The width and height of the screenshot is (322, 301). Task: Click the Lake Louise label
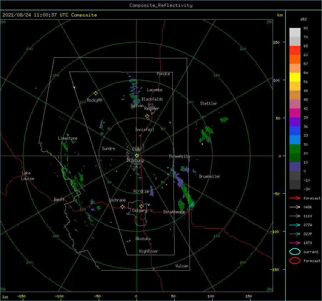[x=28, y=176]
